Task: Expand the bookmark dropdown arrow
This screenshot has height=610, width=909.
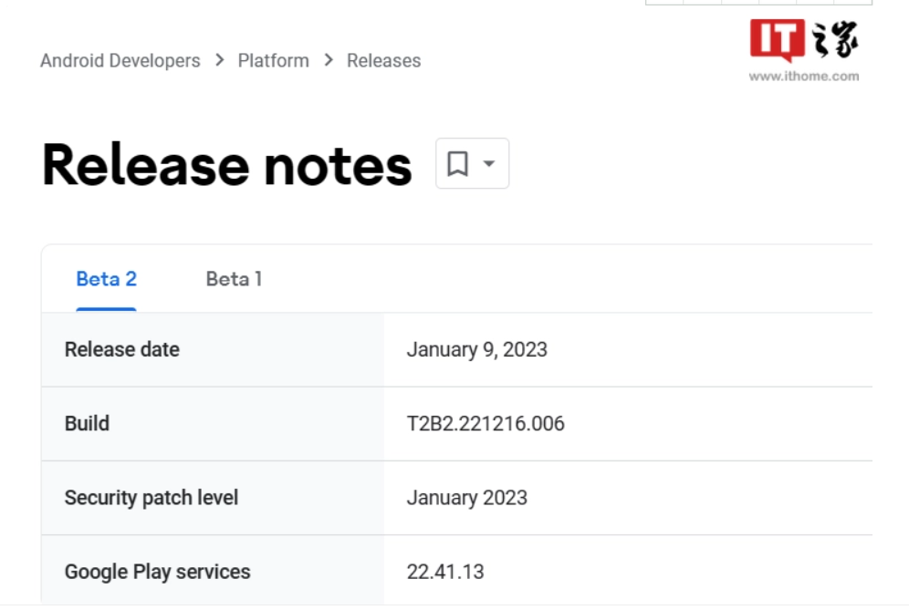Action: (488, 163)
